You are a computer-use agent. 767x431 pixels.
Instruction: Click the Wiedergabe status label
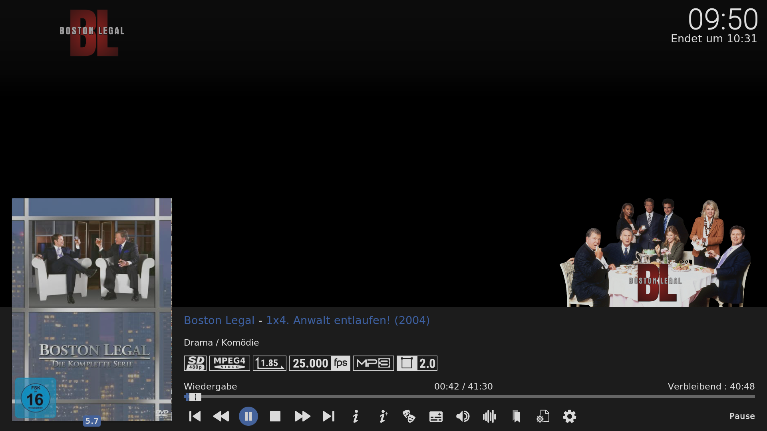point(211,387)
